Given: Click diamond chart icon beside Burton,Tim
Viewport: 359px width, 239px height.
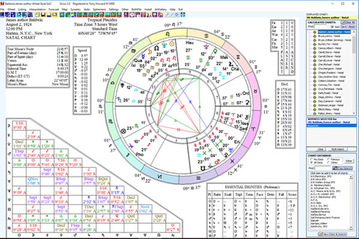Looking at the screenshot, I should [315, 44].
